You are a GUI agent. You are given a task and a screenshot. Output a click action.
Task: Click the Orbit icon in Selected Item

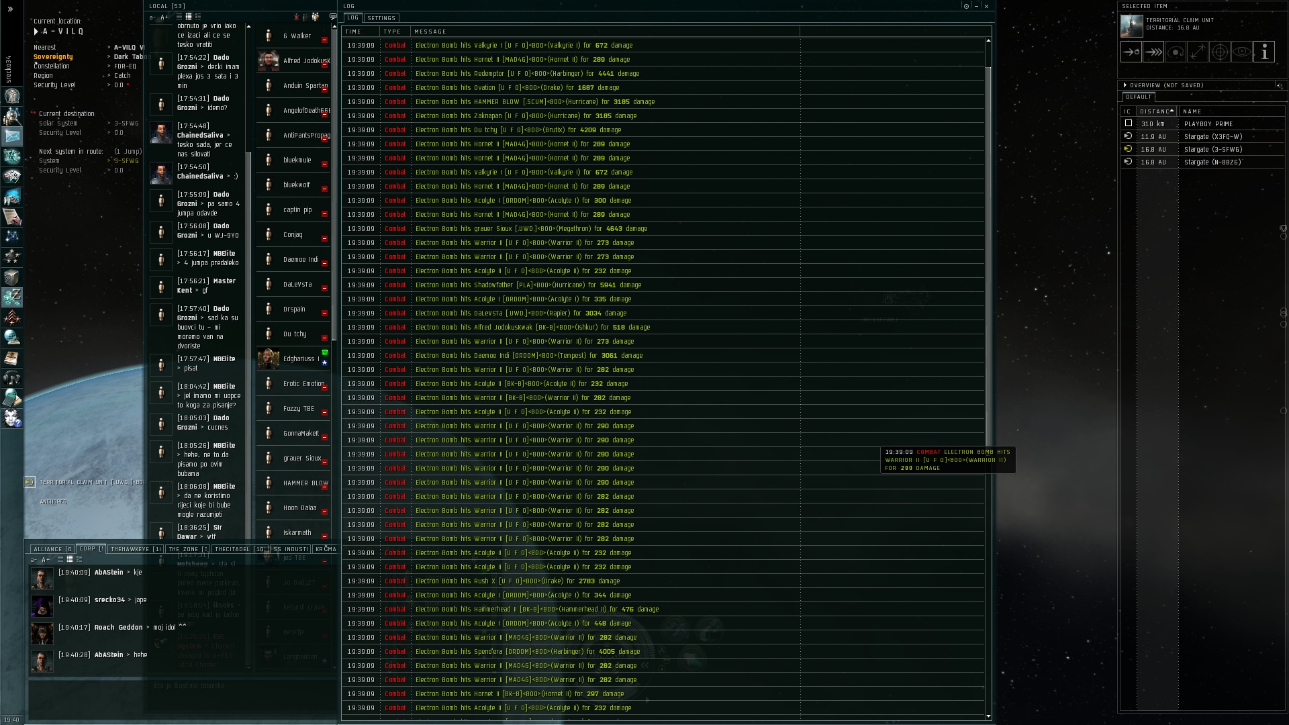coord(1175,52)
